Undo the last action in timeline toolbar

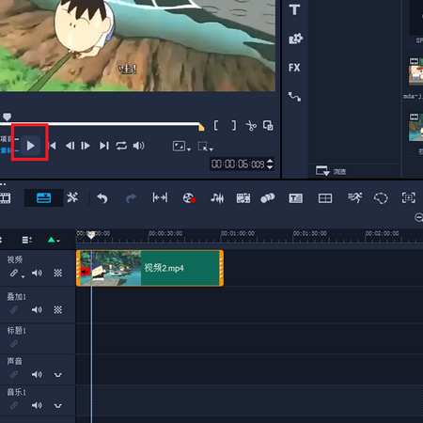tap(102, 198)
